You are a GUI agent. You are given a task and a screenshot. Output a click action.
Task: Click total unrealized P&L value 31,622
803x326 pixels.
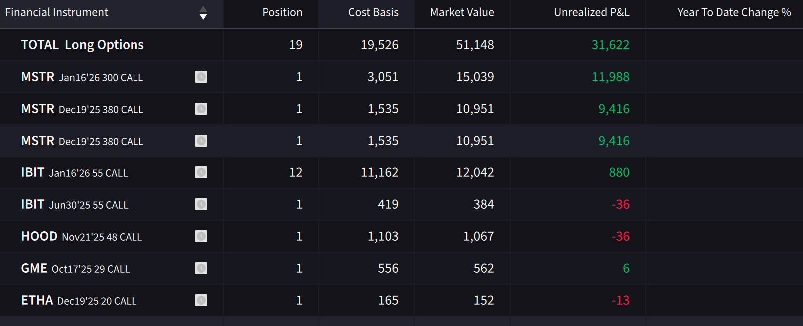[x=610, y=45]
